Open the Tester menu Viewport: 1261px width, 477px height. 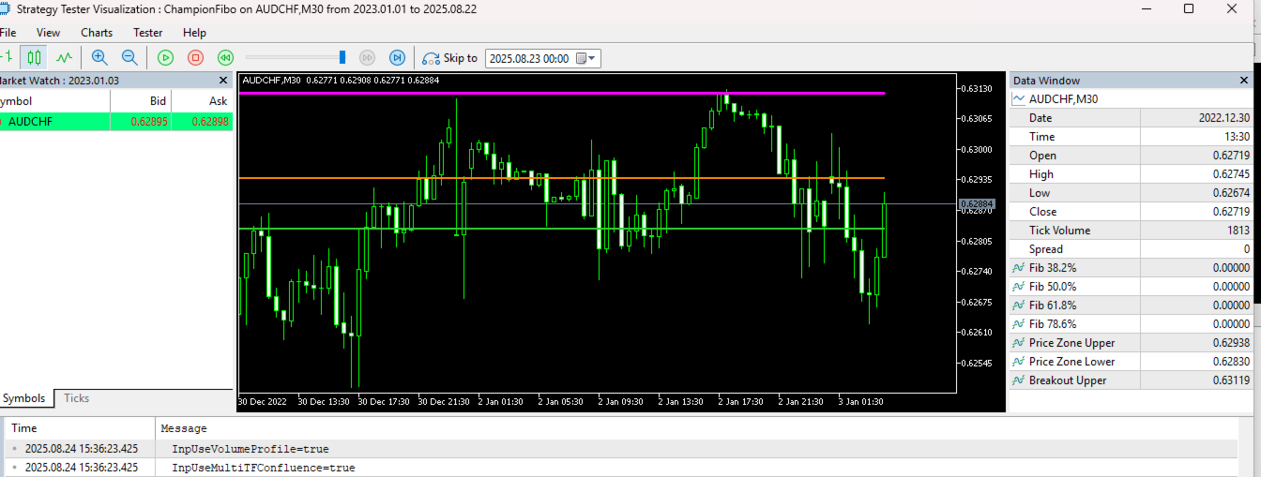pyautogui.click(x=148, y=33)
